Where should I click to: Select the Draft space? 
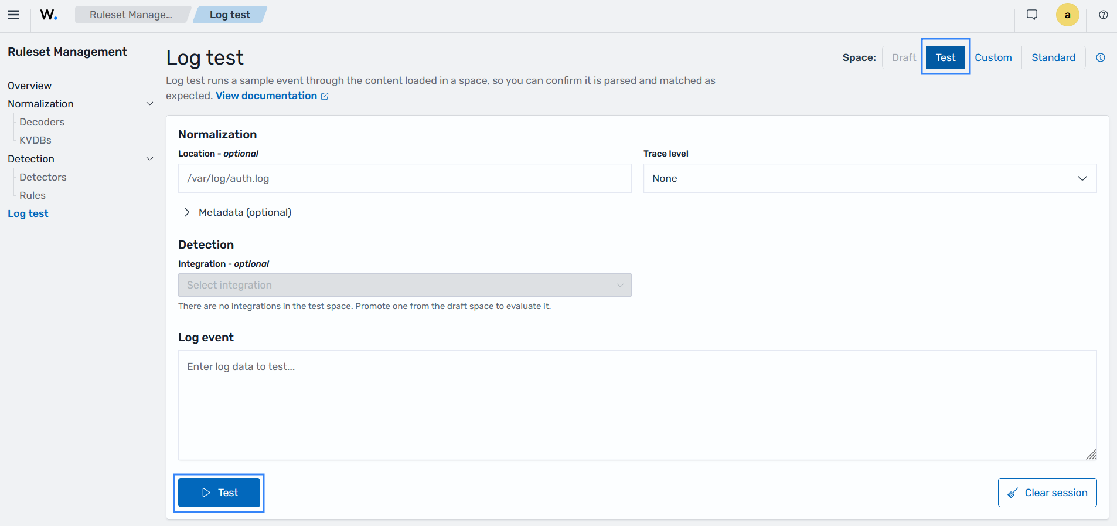click(x=904, y=57)
